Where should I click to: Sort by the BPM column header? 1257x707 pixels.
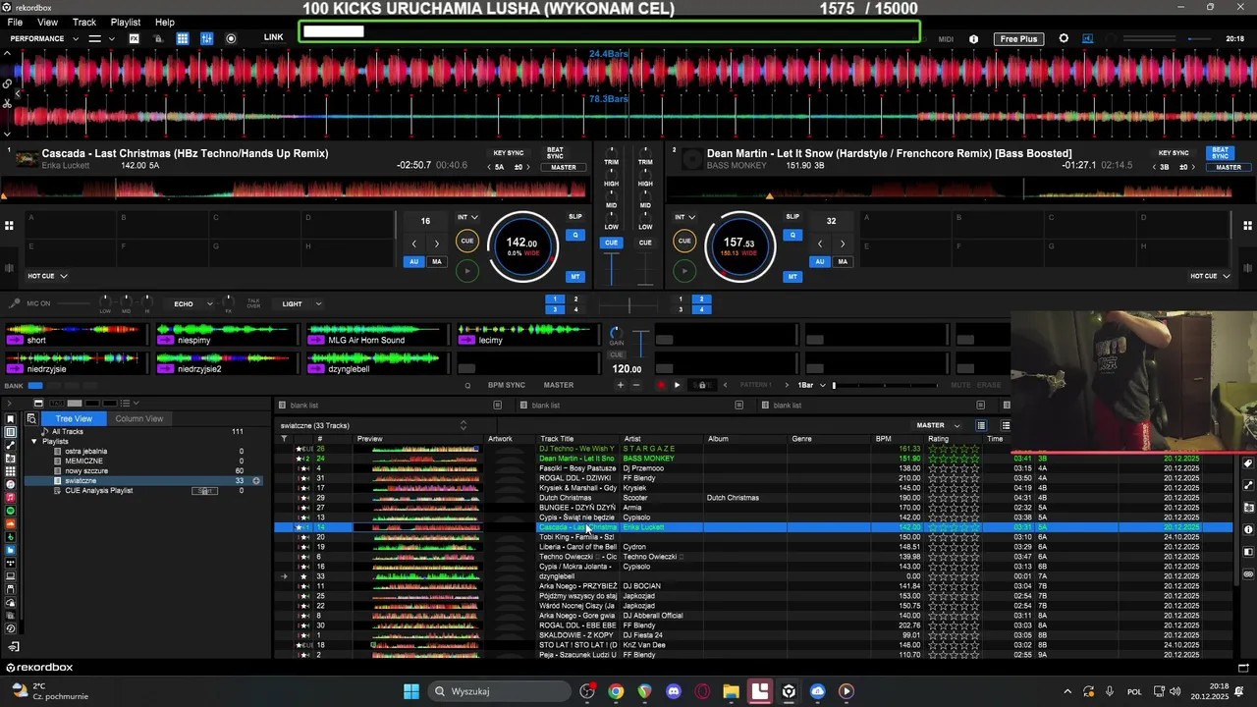pyautogui.click(x=883, y=439)
